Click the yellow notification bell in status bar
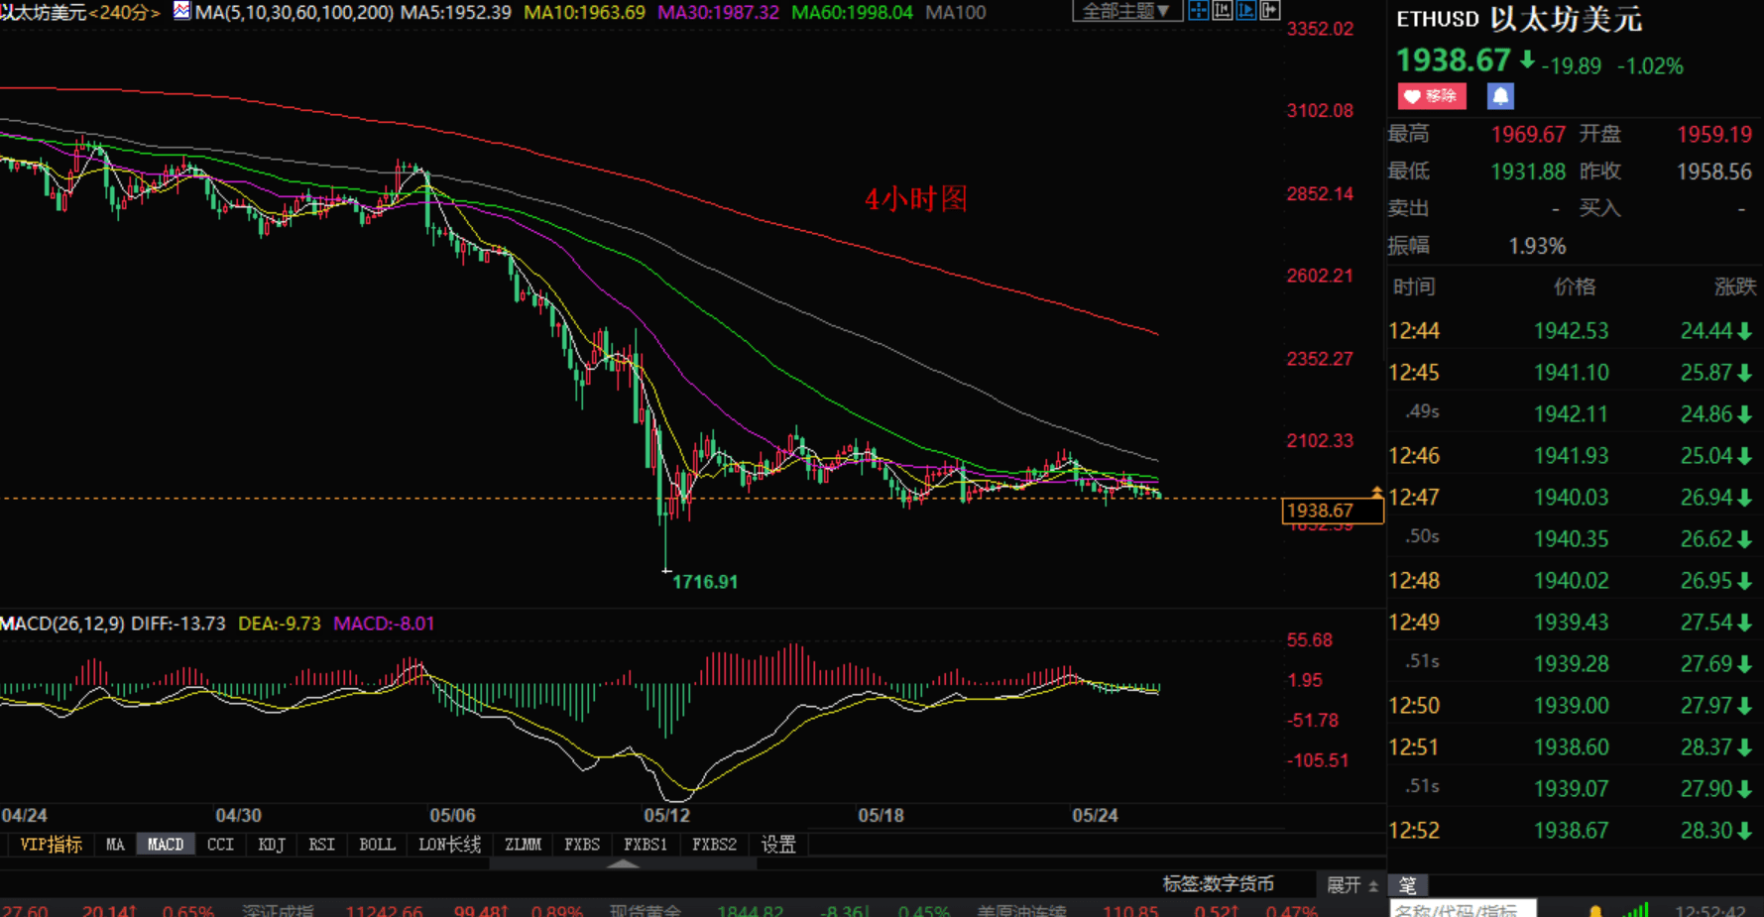Screen dimensions: 1764x917 (1594, 910)
